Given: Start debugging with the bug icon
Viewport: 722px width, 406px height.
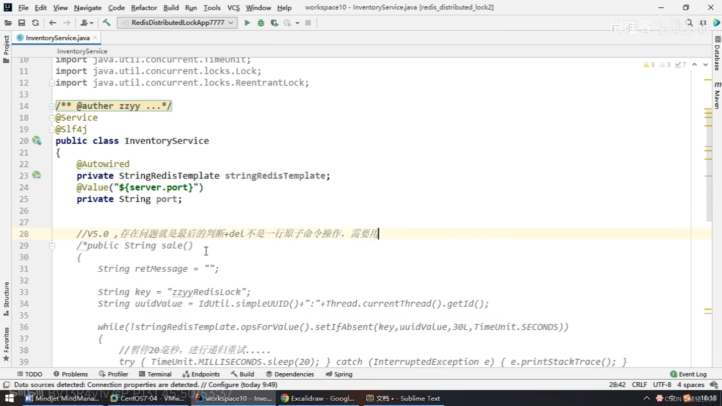Looking at the screenshot, I should click(x=261, y=23).
